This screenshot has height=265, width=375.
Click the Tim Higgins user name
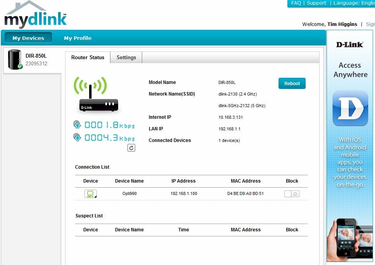342,24
